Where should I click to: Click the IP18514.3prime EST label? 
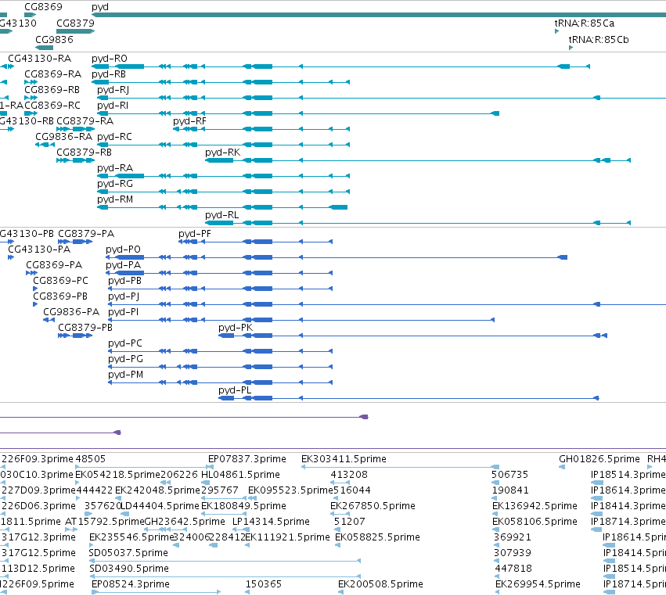click(x=628, y=474)
